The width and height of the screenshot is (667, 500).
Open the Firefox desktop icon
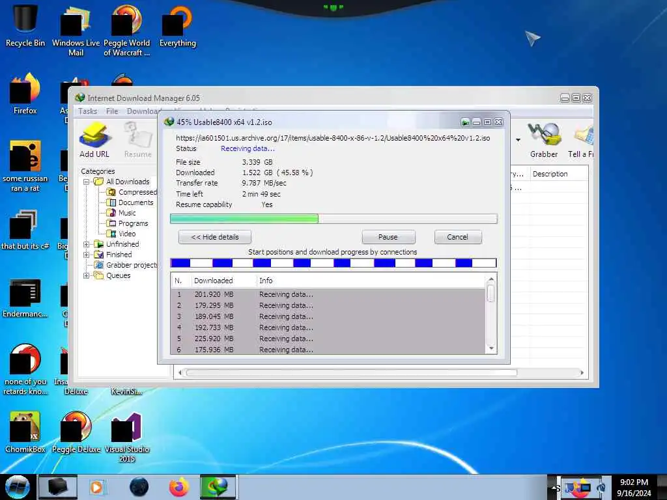pos(25,94)
